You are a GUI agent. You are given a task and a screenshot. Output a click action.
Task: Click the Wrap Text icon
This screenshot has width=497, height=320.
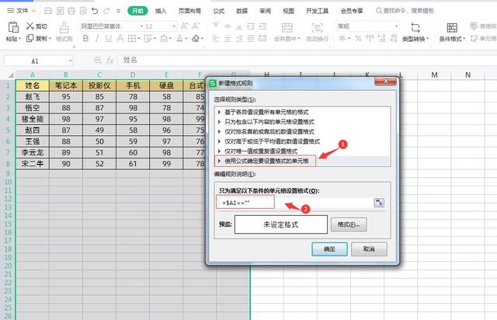click(x=318, y=28)
